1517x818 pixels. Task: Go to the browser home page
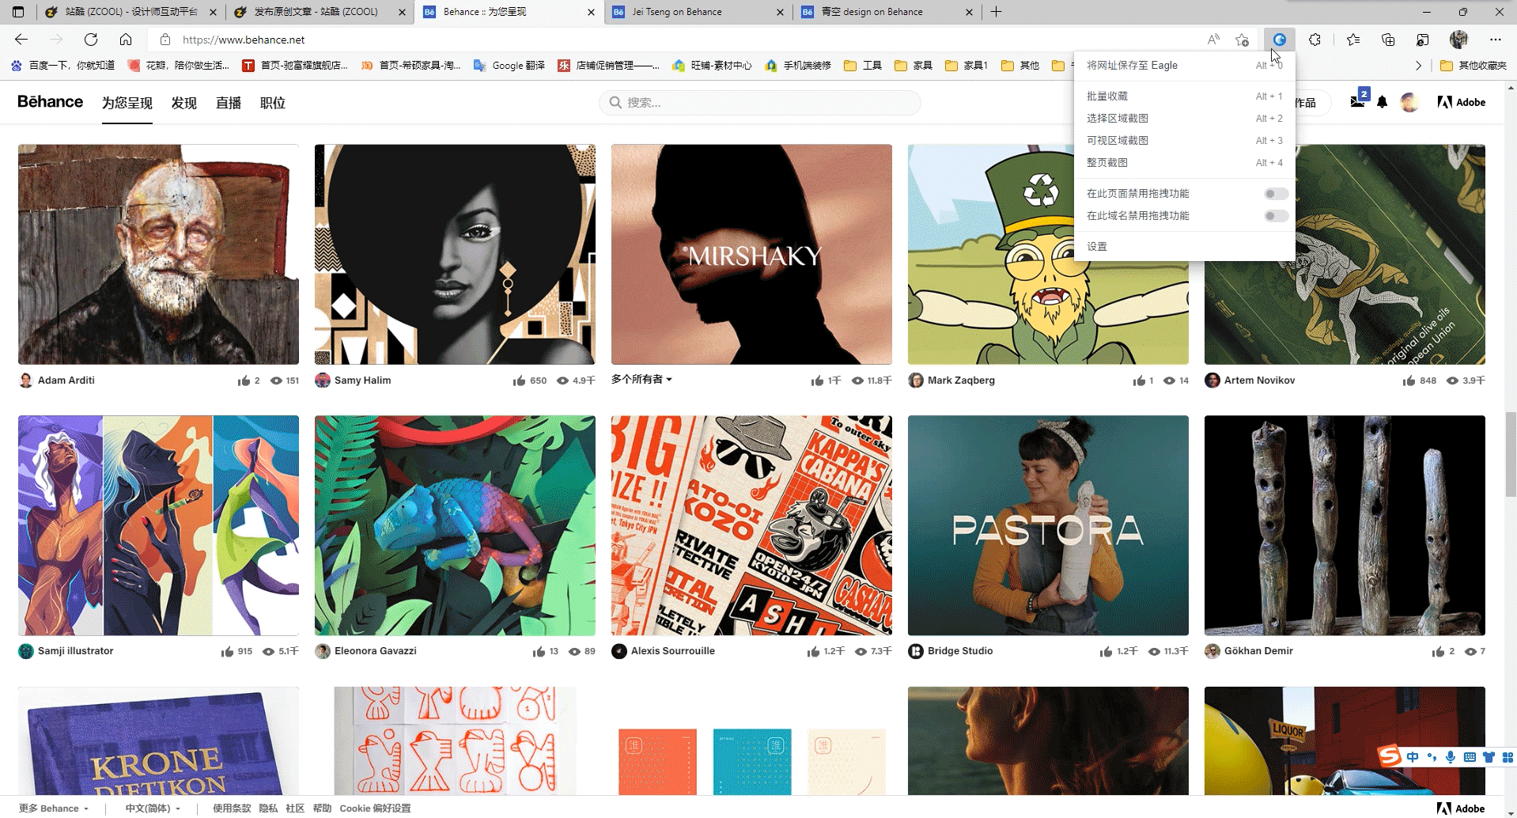pos(126,40)
